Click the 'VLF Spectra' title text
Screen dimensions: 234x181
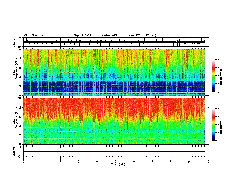34,35
